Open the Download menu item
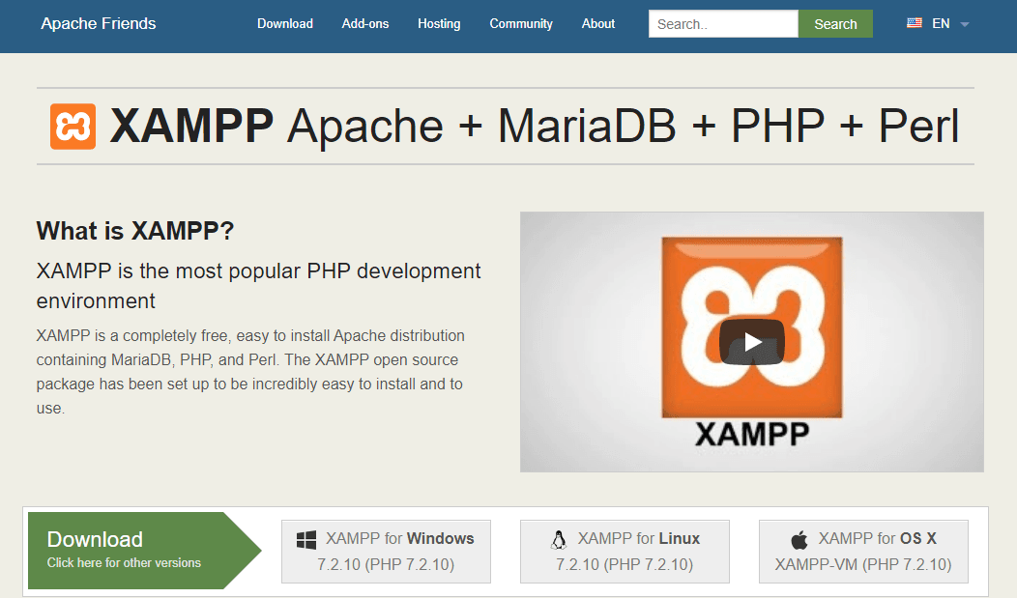 pos(285,24)
